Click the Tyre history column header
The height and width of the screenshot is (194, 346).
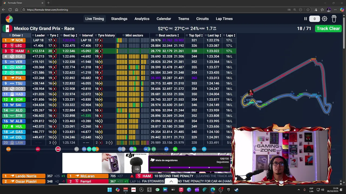105,35
